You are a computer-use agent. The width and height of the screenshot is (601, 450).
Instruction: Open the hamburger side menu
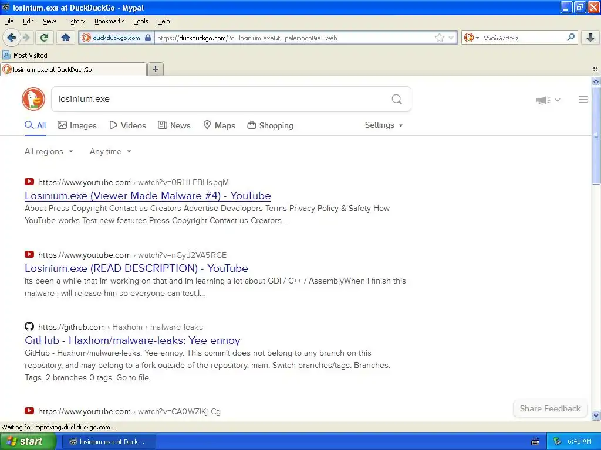click(583, 100)
